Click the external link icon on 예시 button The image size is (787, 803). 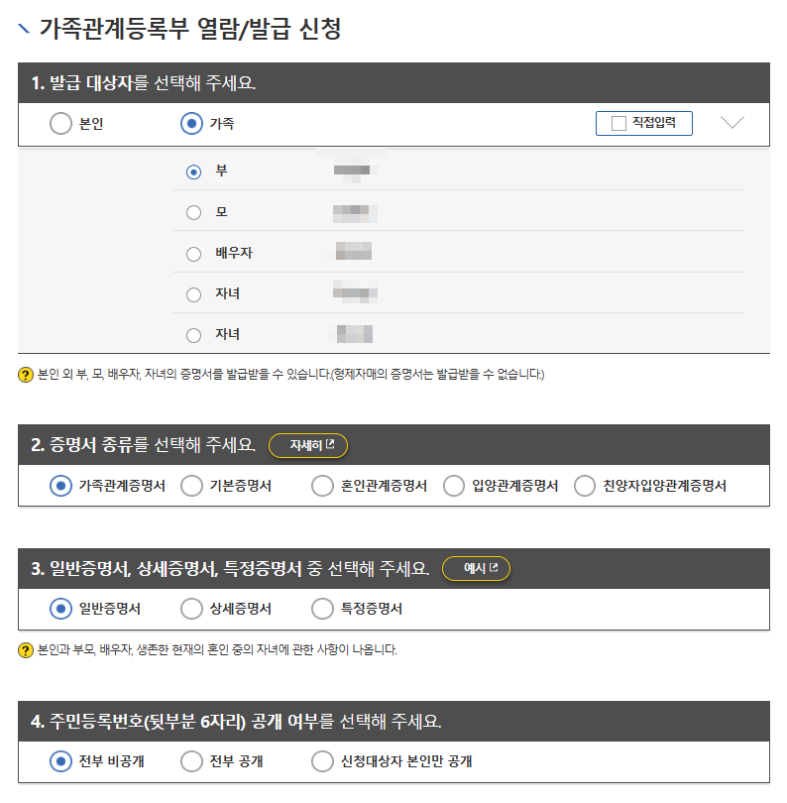click(494, 567)
